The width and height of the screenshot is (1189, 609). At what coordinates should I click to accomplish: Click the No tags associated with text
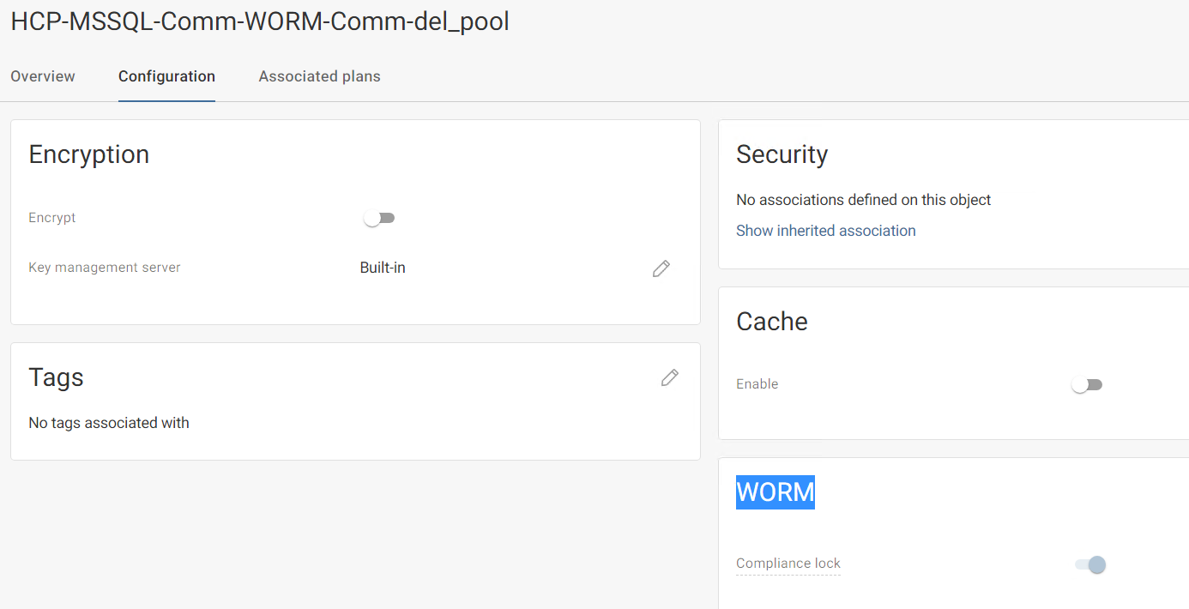(x=109, y=423)
